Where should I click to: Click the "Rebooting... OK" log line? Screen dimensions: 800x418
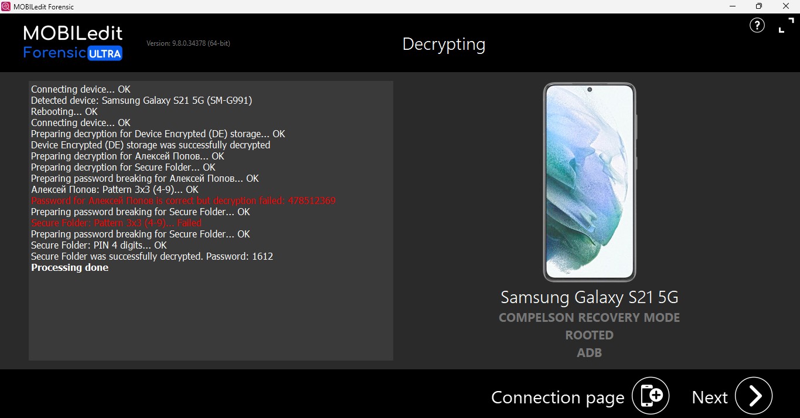64,111
